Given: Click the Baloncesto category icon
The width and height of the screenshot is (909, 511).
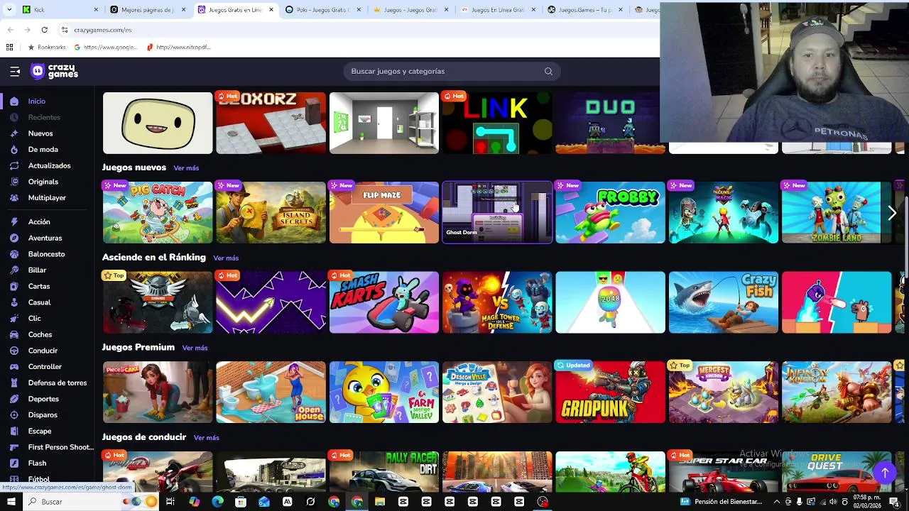Looking at the screenshot, I should [14, 254].
